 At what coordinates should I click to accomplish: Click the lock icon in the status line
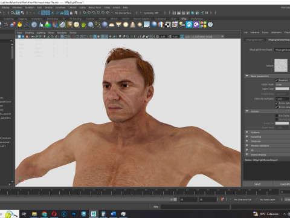pyautogui.click(x=71, y=13)
